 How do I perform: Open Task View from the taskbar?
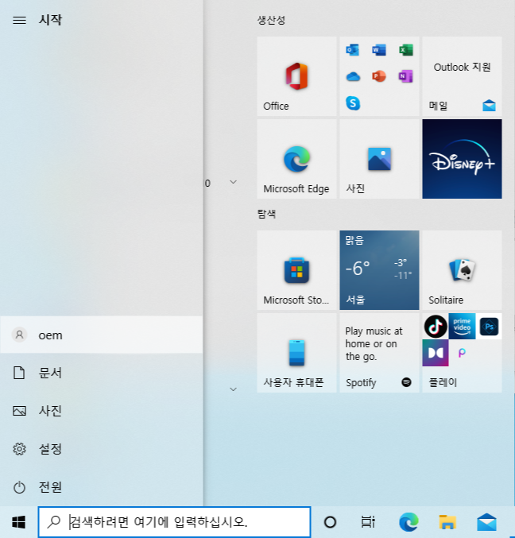(368, 522)
